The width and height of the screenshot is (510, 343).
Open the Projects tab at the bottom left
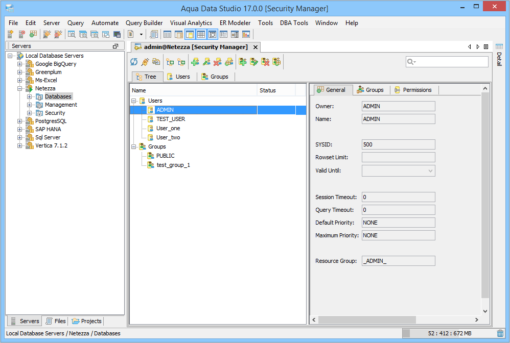(x=86, y=321)
